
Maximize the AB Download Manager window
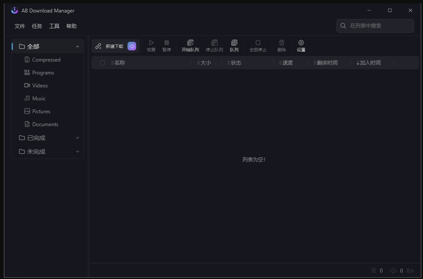tap(390, 10)
